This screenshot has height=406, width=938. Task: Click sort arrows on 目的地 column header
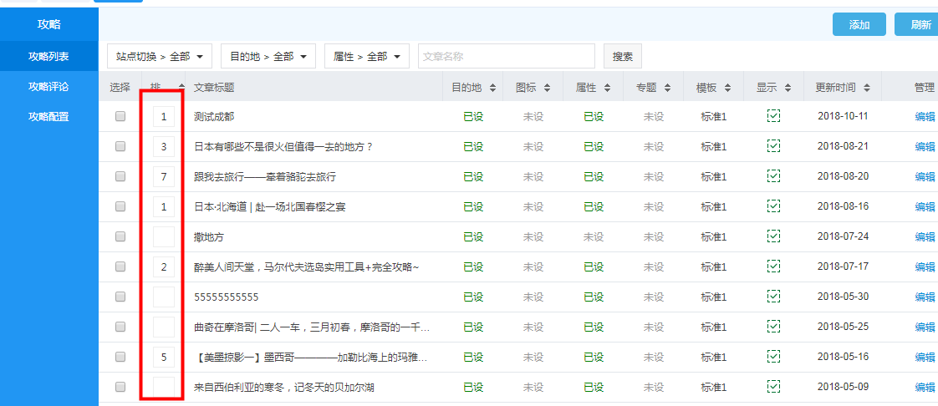[492, 88]
